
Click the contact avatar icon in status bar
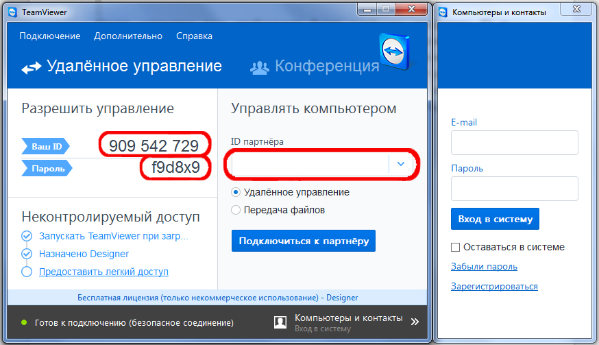click(280, 322)
